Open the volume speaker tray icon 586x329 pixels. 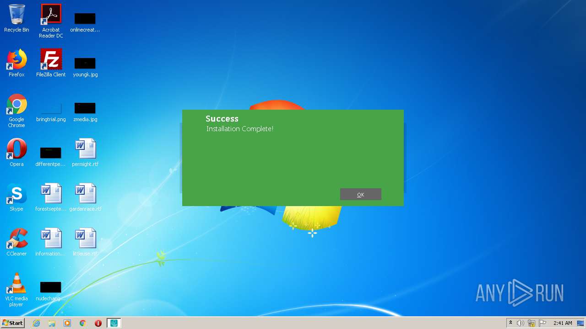[x=521, y=323]
